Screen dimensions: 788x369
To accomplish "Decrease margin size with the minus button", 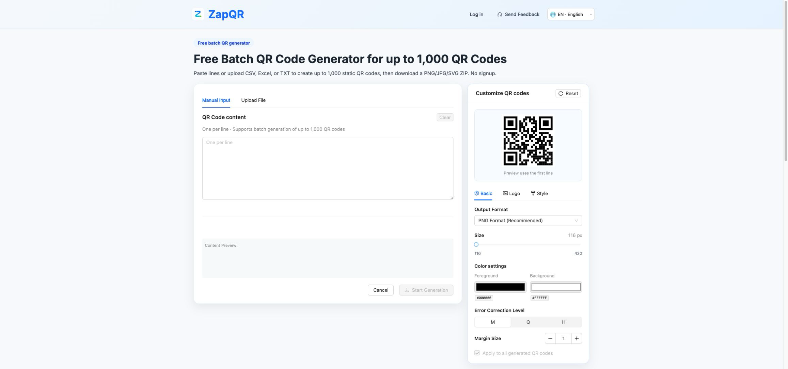I will pyautogui.click(x=550, y=339).
